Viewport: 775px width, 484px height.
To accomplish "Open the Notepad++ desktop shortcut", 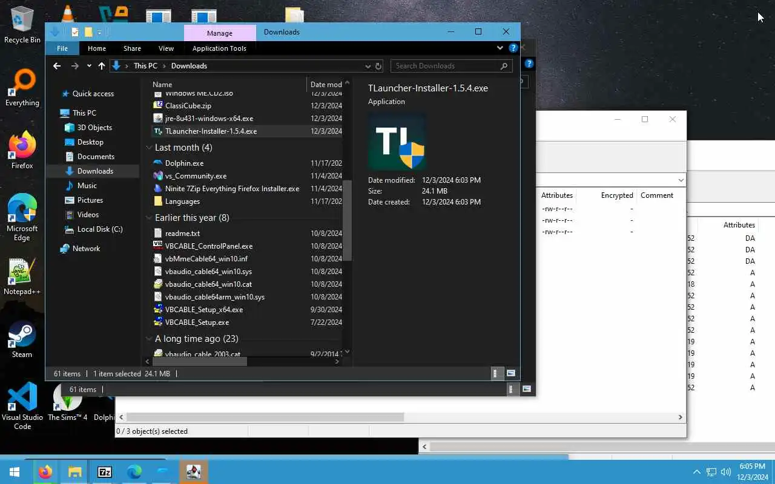I will pyautogui.click(x=22, y=277).
